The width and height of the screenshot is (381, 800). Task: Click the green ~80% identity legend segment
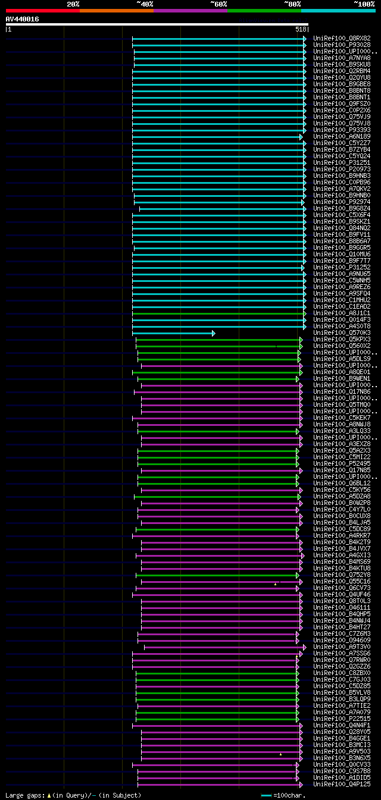click(264, 10)
